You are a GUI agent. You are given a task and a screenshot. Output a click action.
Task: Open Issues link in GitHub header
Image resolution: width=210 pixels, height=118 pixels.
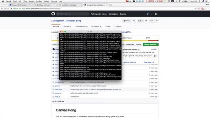coord(105,14)
